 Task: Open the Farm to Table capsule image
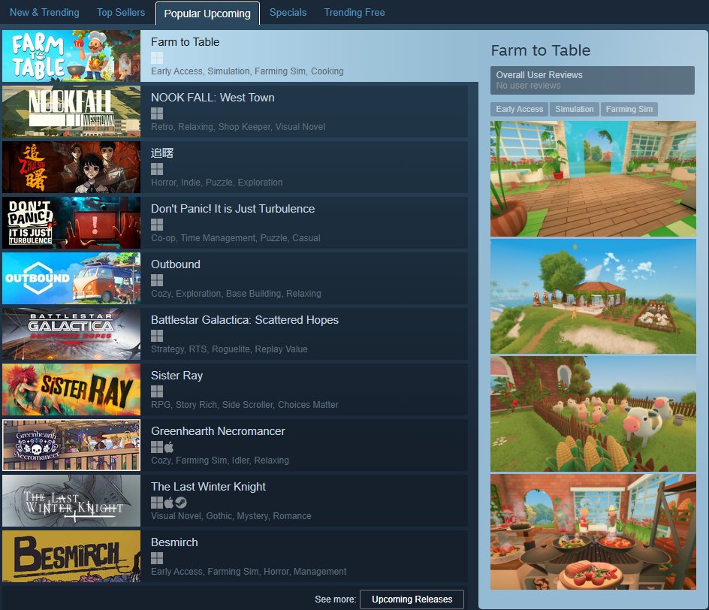click(71, 56)
